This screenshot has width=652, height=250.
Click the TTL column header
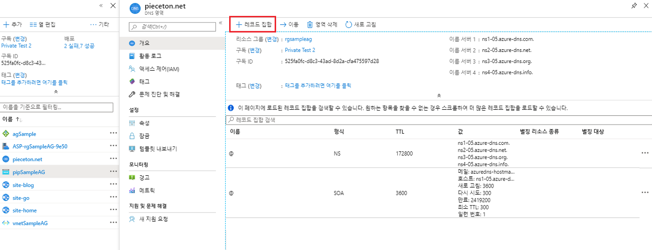pos(400,132)
